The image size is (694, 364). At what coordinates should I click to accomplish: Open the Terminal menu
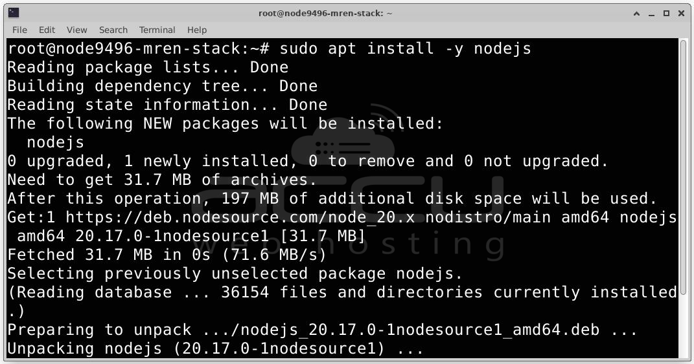[x=157, y=30]
